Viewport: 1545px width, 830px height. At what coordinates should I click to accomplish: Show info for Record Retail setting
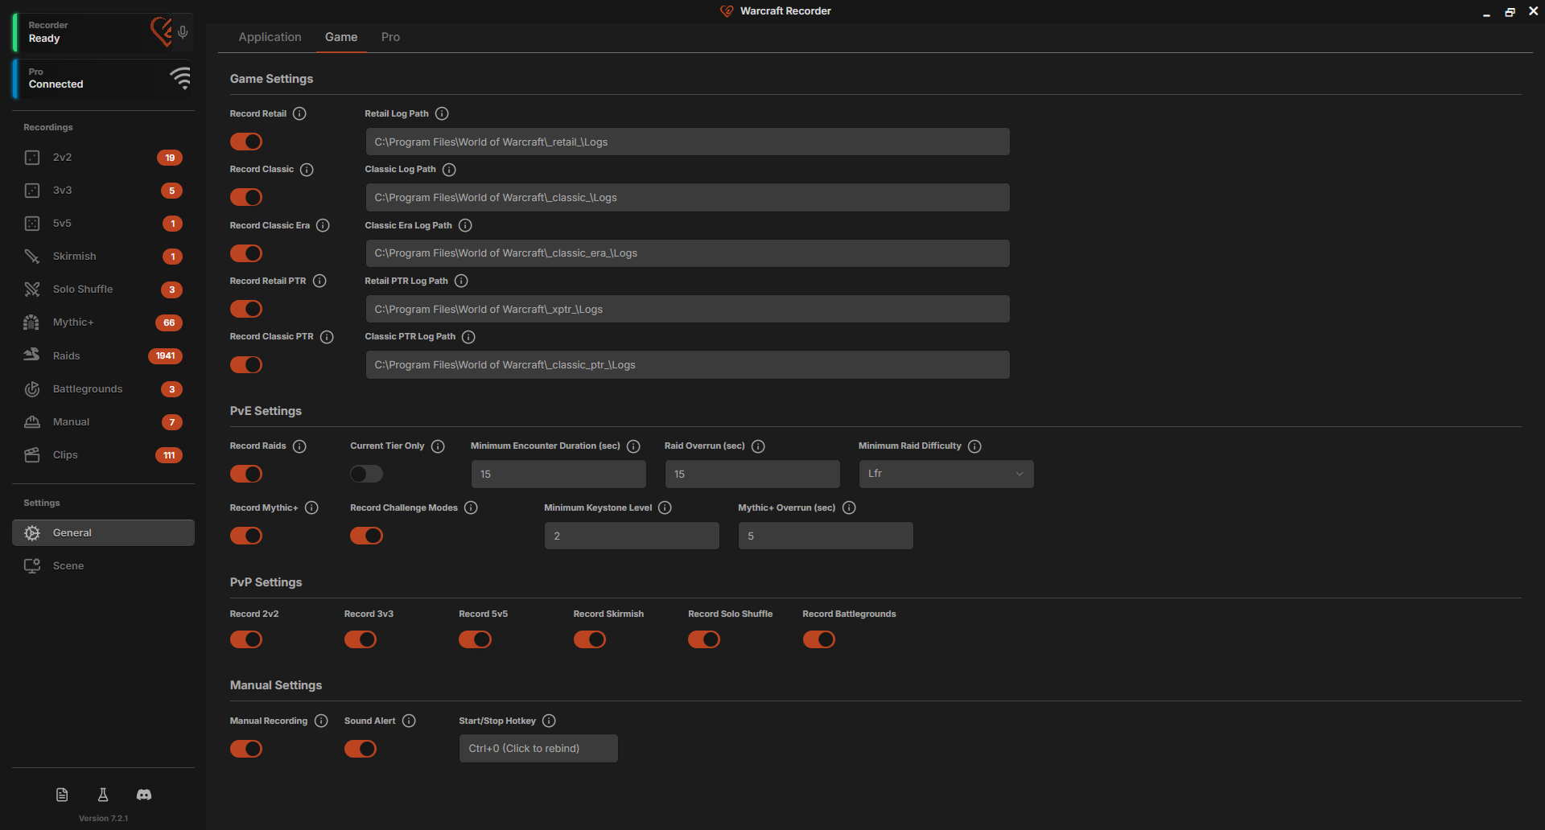point(299,113)
